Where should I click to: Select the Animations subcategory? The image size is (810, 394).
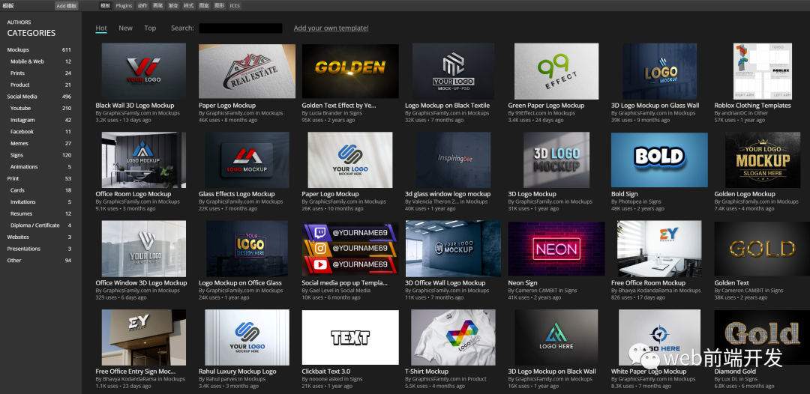(x=39, y=166)
